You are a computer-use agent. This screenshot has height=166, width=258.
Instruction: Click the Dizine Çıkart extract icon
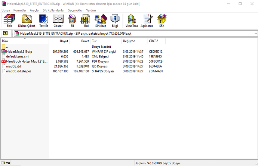coord(27,19)
